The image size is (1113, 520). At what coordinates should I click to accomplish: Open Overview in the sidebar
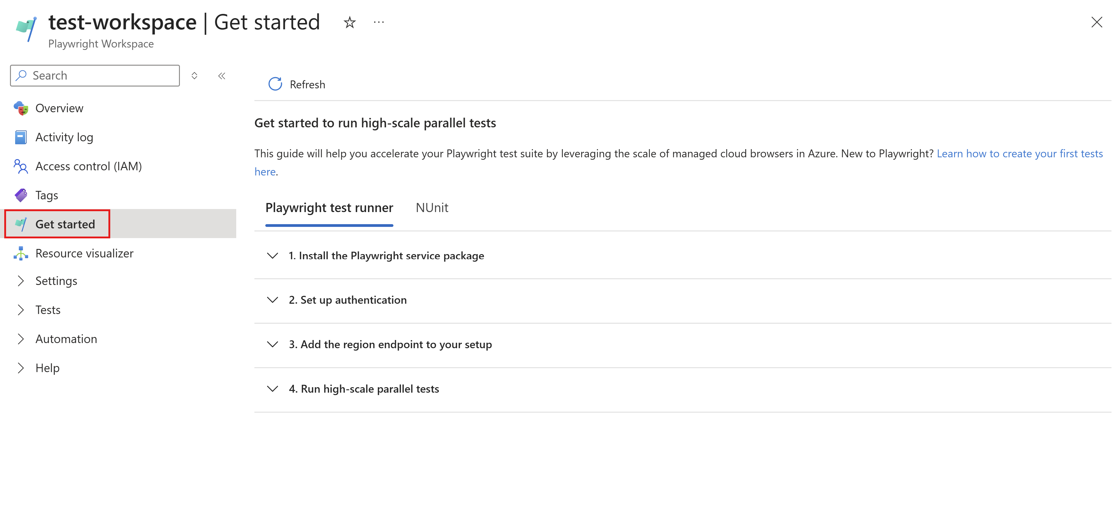pyautogui.click(x=59, y=108)
